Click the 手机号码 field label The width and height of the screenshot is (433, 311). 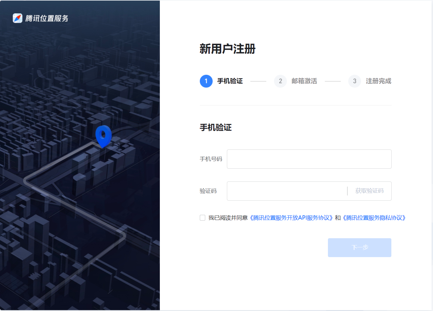[211, 159]
